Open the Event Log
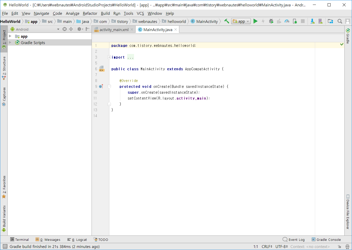The height and width of the screenshot is (250, 352). [x=294, y=240]
